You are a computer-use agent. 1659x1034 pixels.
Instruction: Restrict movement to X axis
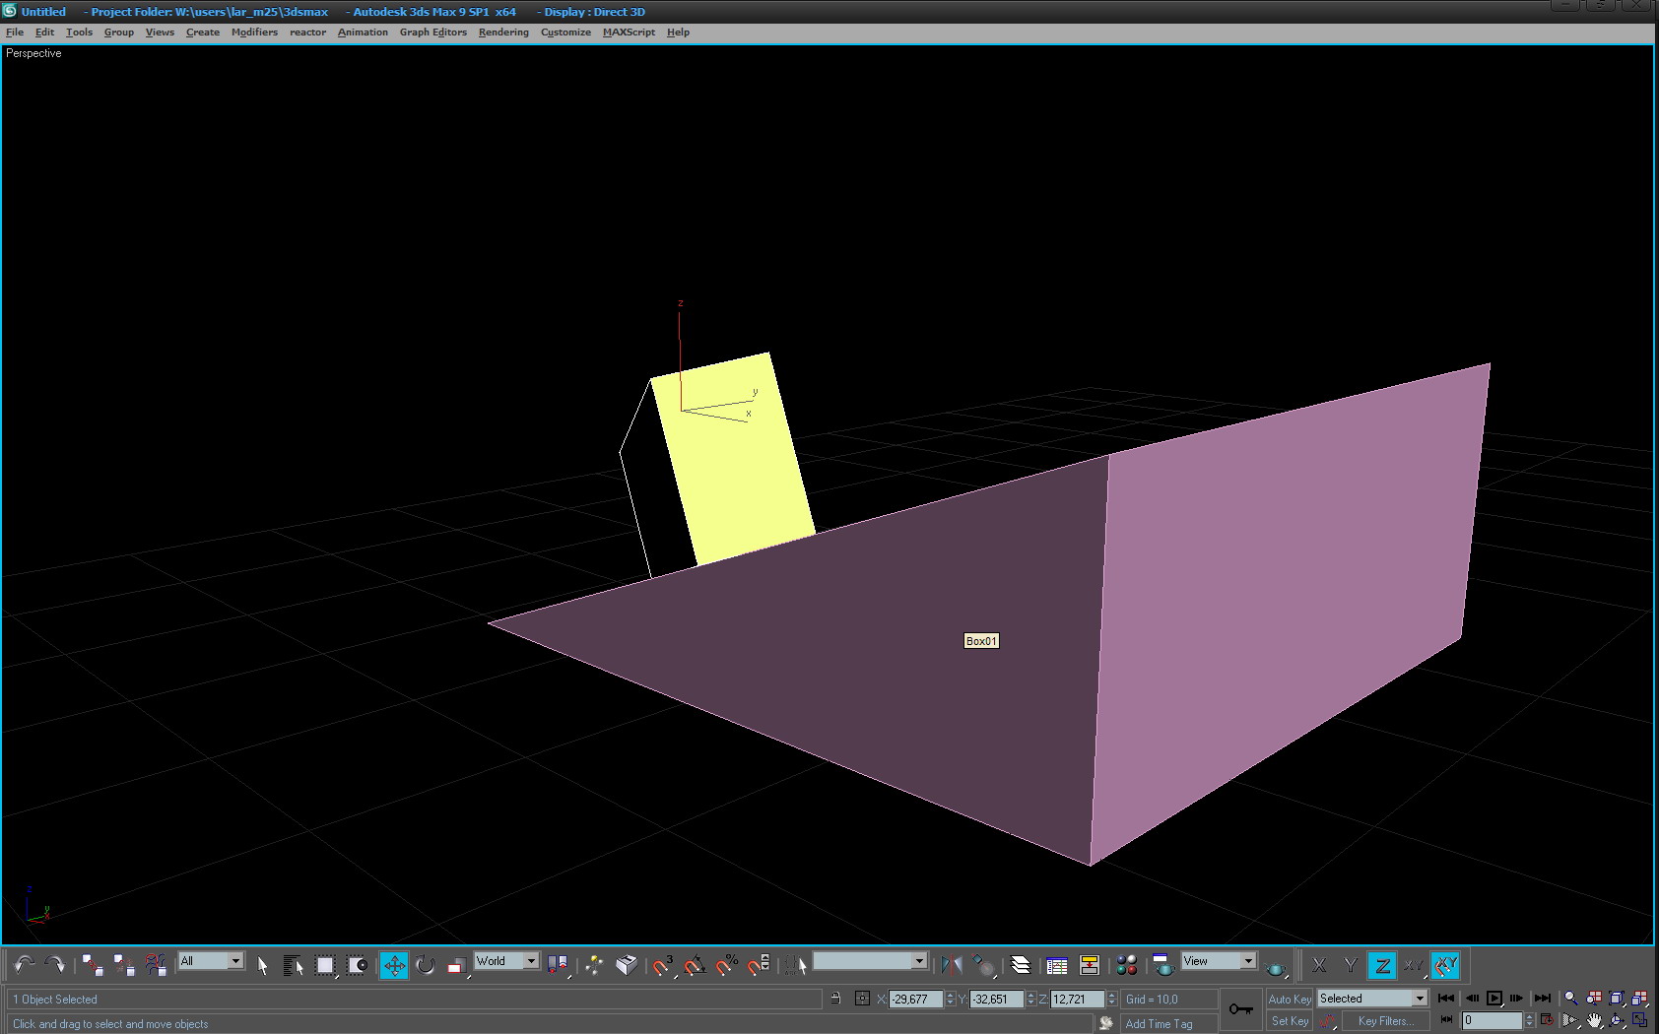pos(1319,966)
